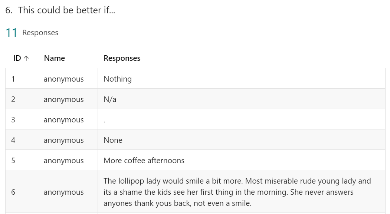
Task: Click the Responses column header
Action: [x=122, y=58]
